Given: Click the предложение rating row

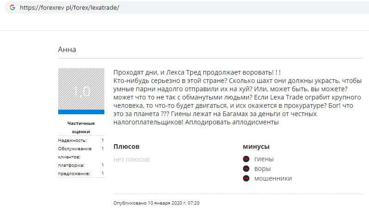Looking at the screenshot, I should point(81,173).
